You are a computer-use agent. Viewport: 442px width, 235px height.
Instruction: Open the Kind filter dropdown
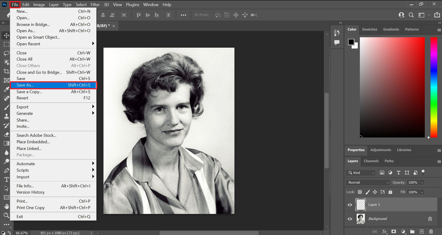click(361, 173)
